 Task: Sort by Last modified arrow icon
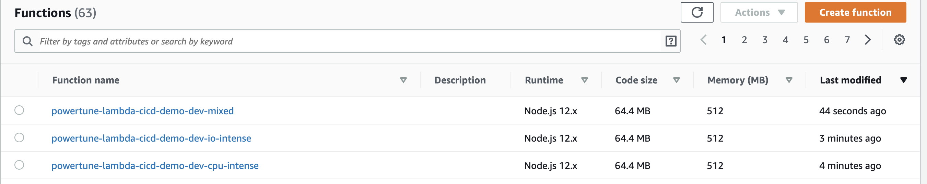[x=903, y=80]
